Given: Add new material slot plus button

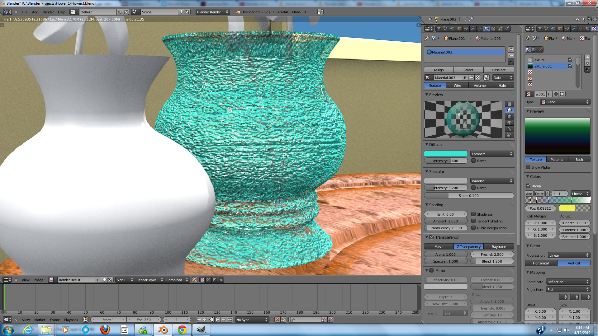Looking at the screenshot, I should (x=511, y=49).
